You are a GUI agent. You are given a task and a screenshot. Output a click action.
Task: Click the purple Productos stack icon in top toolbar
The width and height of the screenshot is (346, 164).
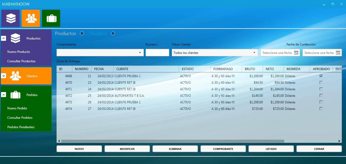coord(10,18)
